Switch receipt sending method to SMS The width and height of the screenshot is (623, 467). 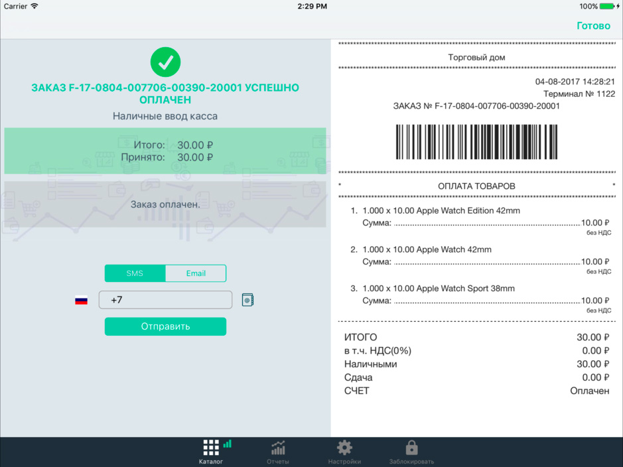pos(135,273)
